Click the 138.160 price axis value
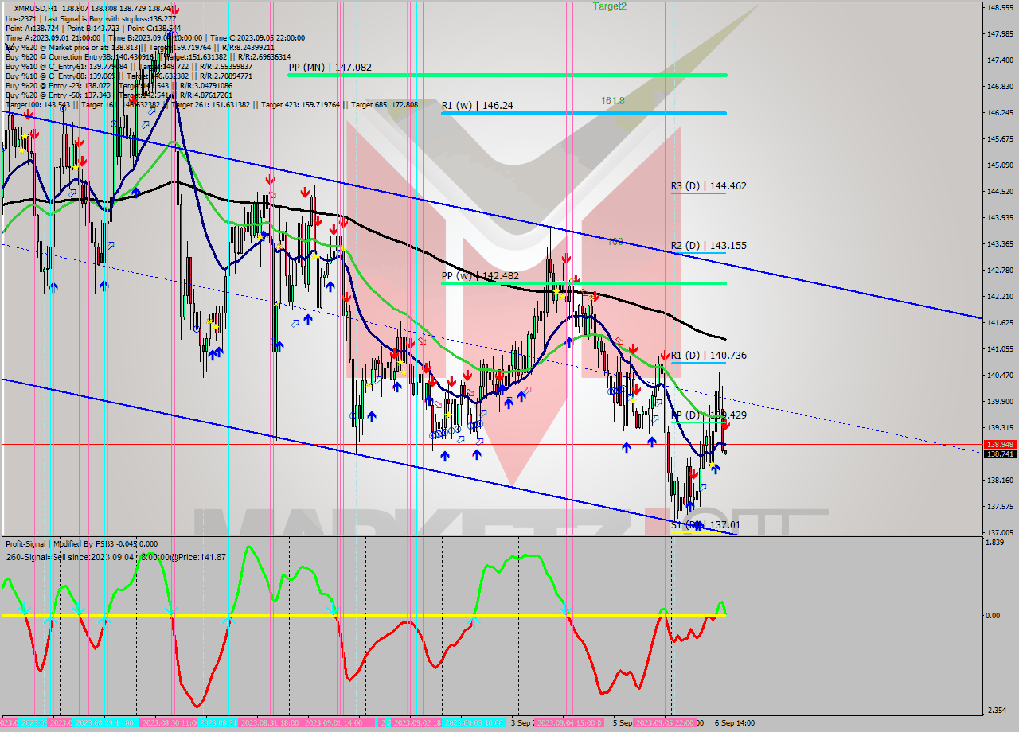The height and width of the screenshot is (732, 1019). pyautogui.click(x=999, y=480)
